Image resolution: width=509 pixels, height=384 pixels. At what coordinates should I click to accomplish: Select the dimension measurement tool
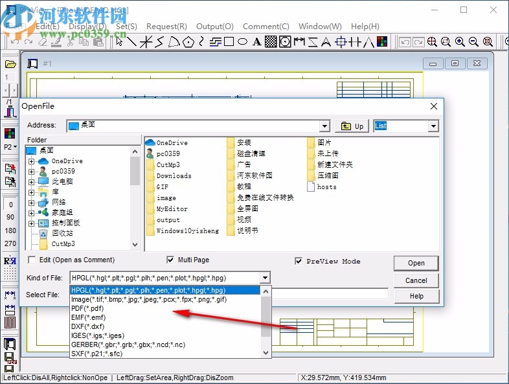point(299,41)
